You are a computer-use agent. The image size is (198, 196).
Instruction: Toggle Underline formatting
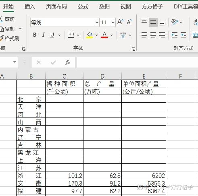(52, 35)
